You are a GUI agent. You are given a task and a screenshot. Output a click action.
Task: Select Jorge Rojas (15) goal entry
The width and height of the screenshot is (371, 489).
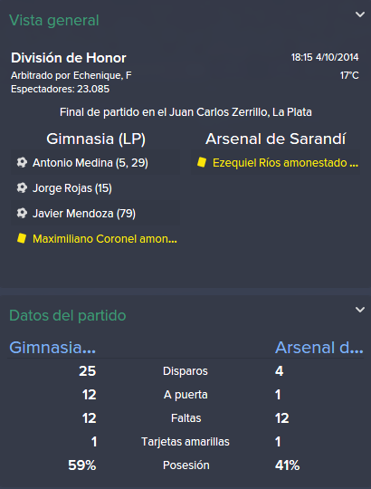point(72,188)
